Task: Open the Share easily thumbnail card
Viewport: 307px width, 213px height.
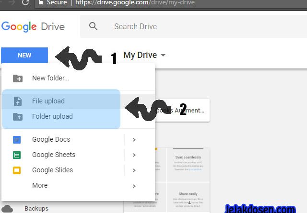Action: click(x=188, y=198)
